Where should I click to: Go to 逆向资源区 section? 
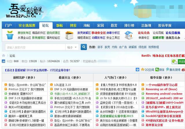tap(53, 33)
